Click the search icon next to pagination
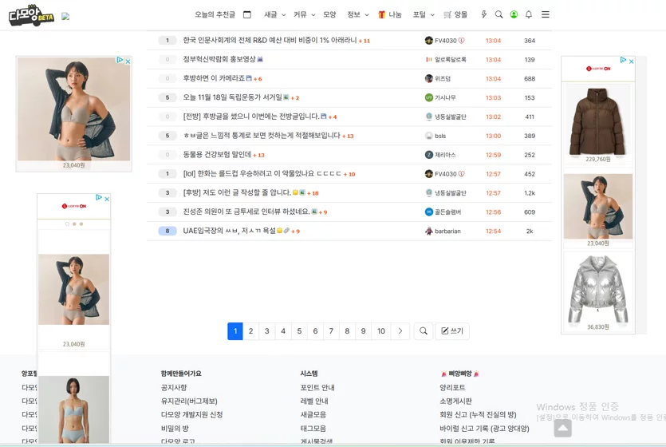Screen dimensions: 666x447 tap(424, 331)
